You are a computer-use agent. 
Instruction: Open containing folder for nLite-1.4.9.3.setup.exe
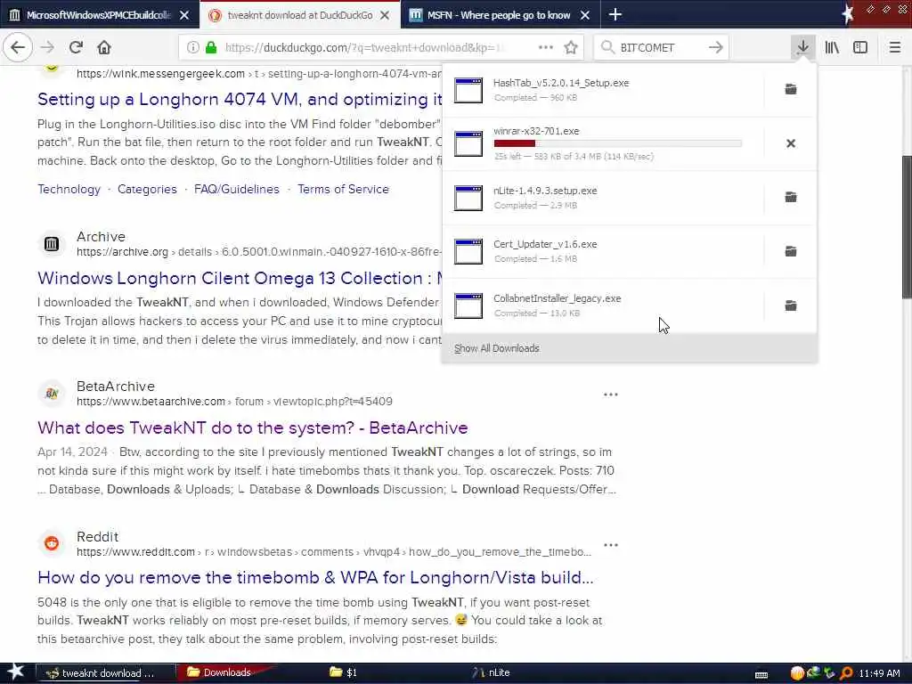791,197
